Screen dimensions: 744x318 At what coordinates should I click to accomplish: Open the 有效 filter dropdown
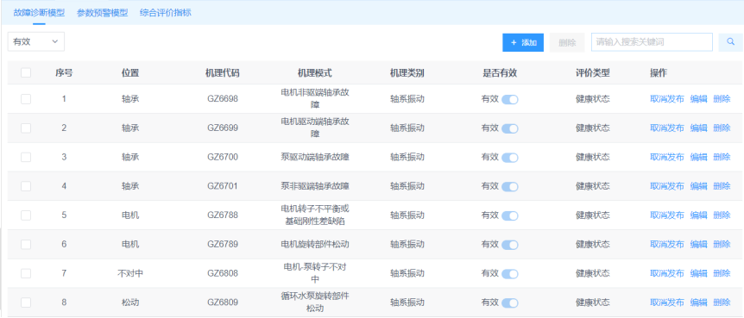tap(36, 41)
